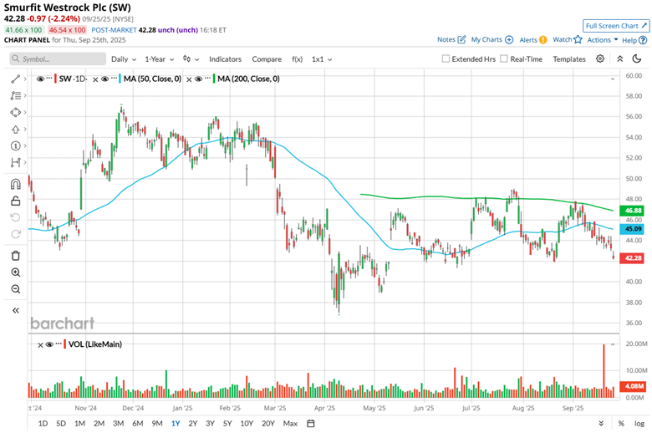This screenshot has height=438, width=652.
Task: Toggle the magnet snap tool
Action: pos(15,184)
